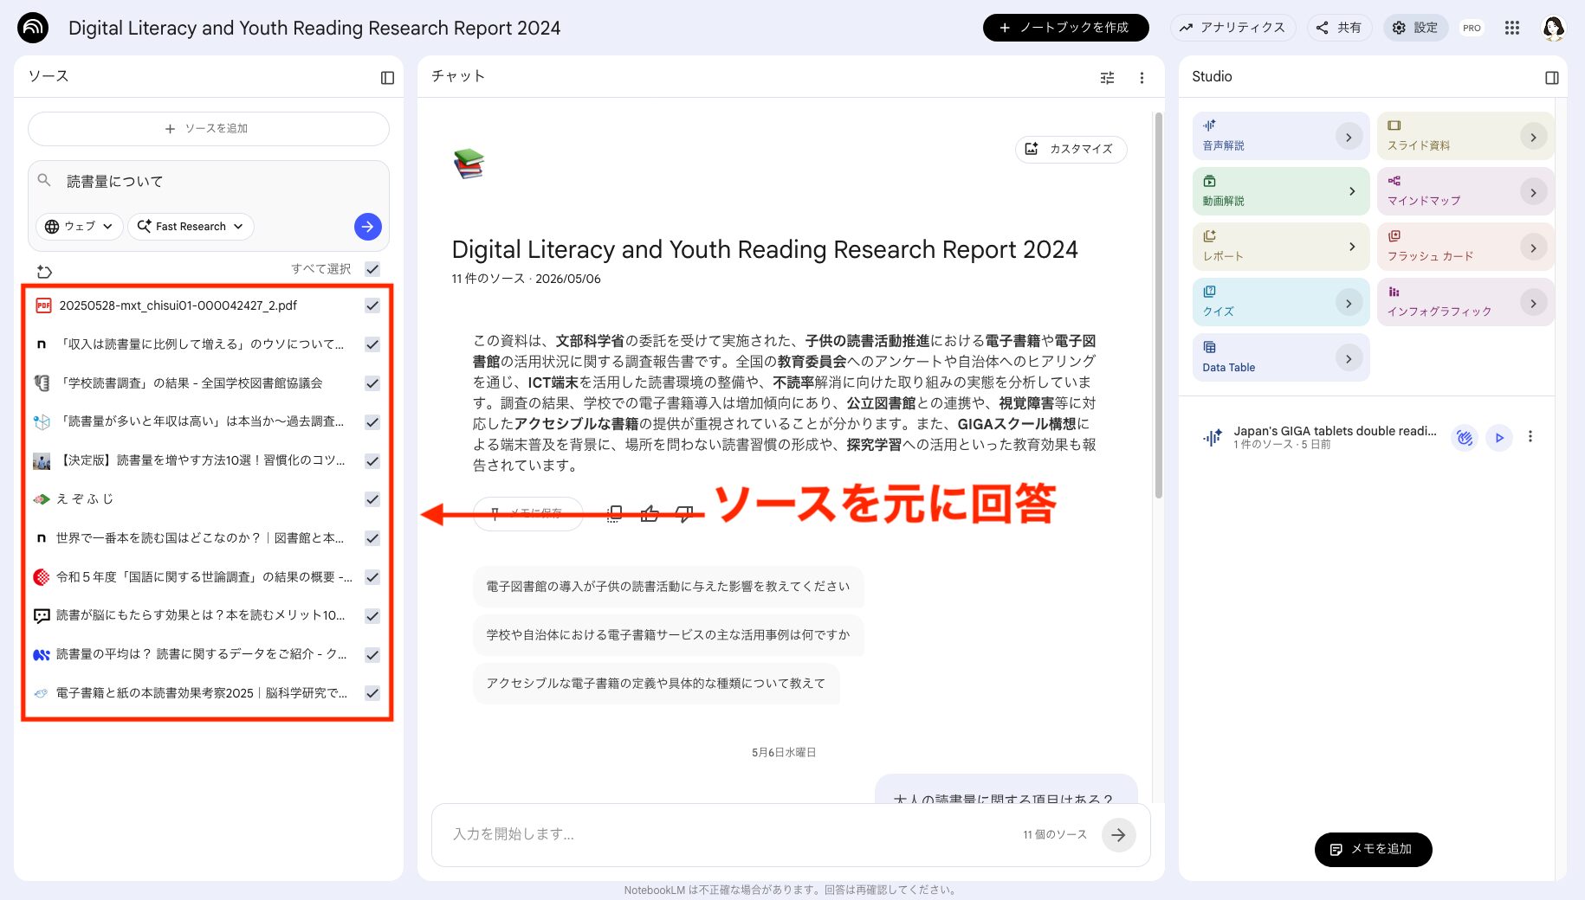This screenshot has width=1585, height=900.
Task: Open the Google apps grid
Action: click(1512, 28)
